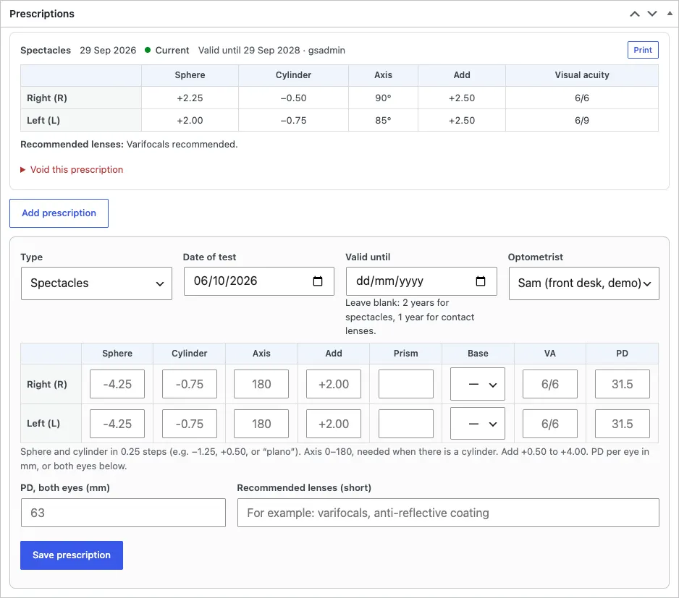The image size is (679, 598).
Task: Click Right eye Add input
Action: pos(334,384)
